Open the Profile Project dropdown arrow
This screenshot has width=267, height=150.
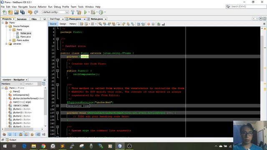tap(105, 12)
